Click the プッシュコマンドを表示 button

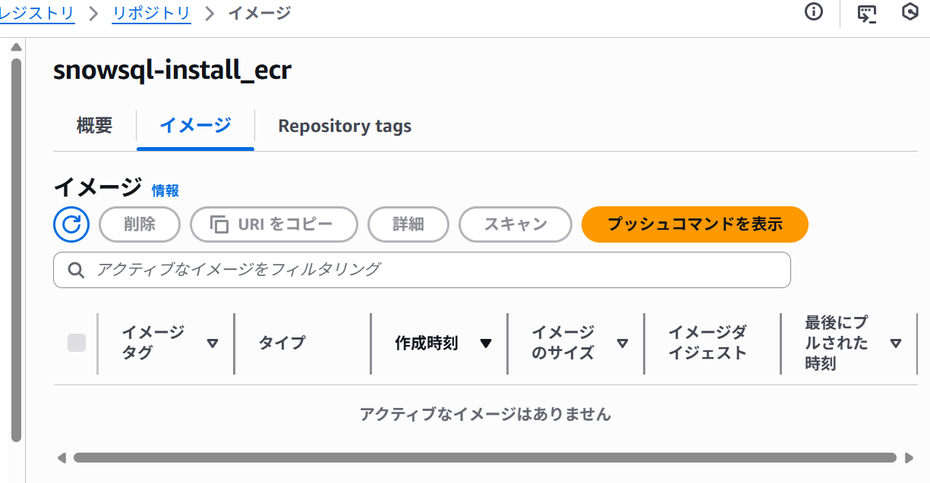pyautogui.click(x=695, y=224)
